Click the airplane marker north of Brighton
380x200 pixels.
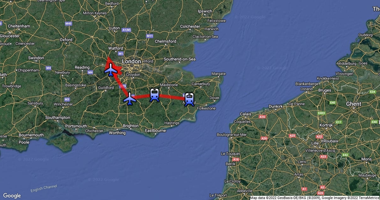tap(130, 98)
